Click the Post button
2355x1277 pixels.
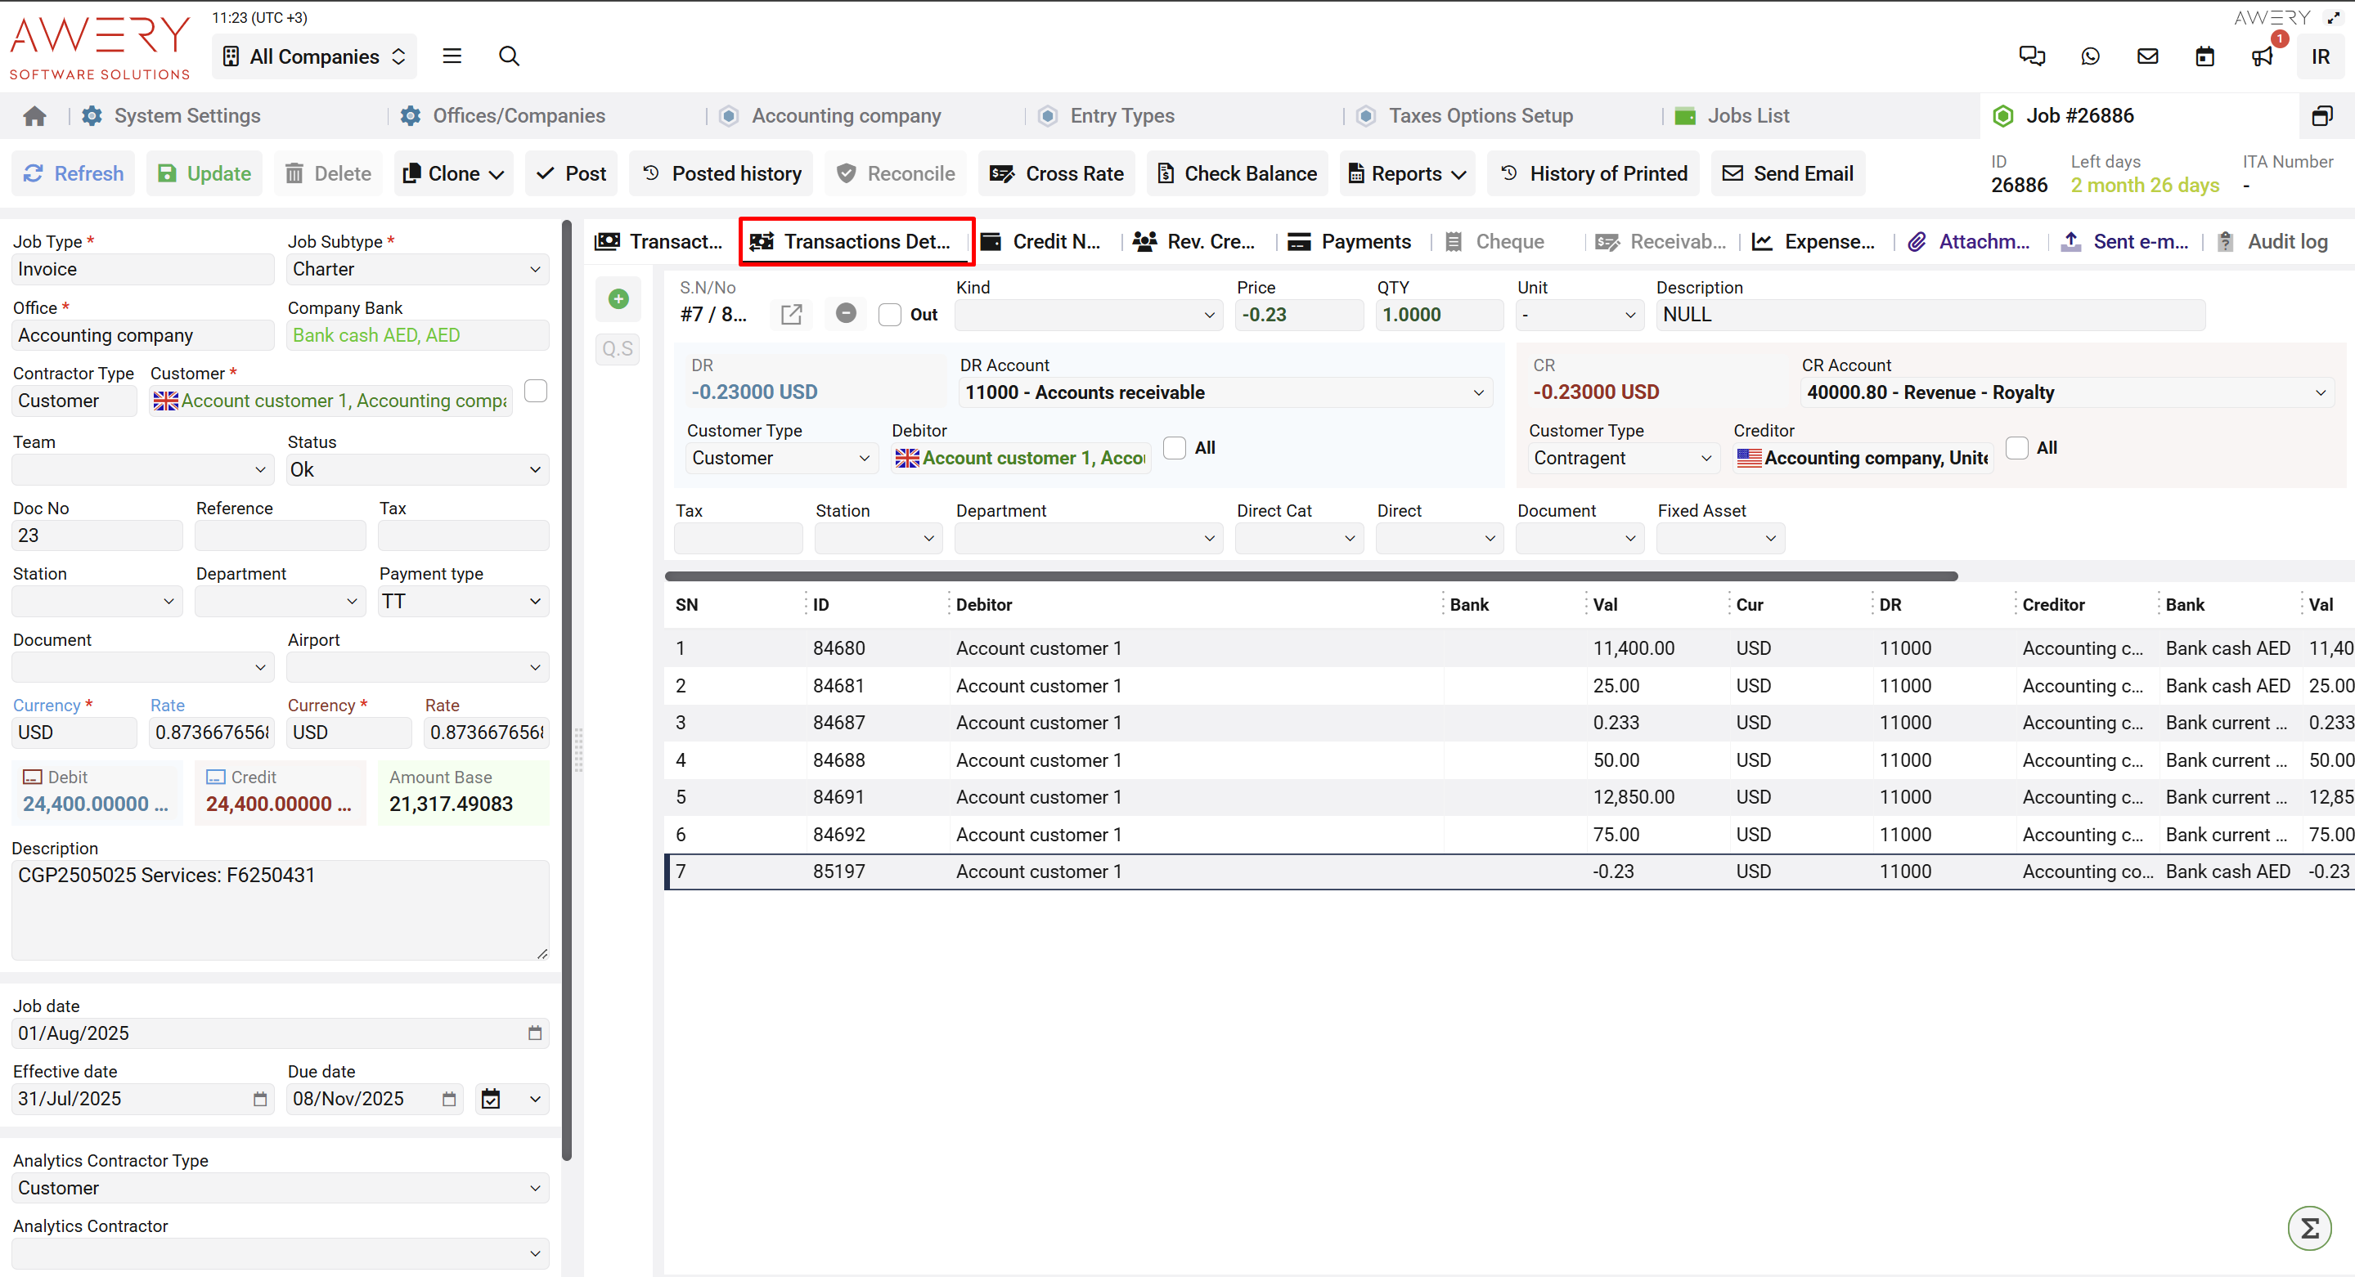(x=572, y=173)
